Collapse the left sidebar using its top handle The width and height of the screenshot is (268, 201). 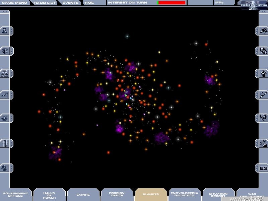5,12
